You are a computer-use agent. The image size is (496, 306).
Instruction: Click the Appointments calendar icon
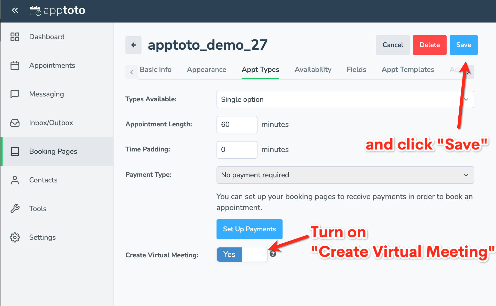15,65
